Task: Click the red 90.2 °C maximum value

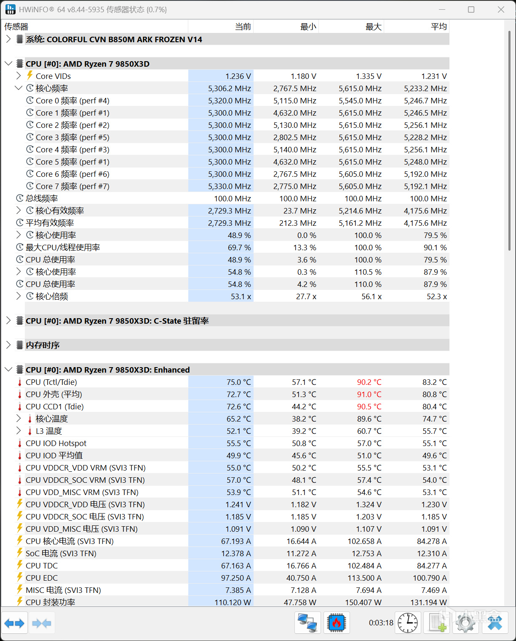Action: coord(369,382)
